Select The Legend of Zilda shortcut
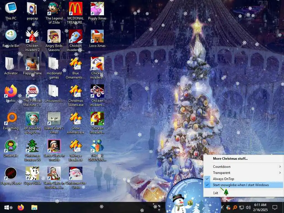Screen dimensions: 284x213 click(54, 13)
